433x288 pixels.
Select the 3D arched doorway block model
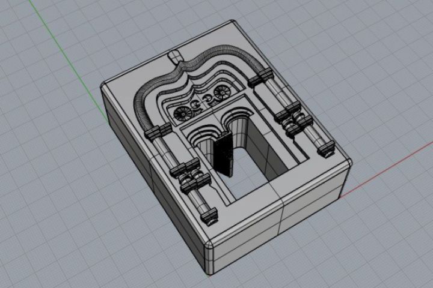point(227,148)
